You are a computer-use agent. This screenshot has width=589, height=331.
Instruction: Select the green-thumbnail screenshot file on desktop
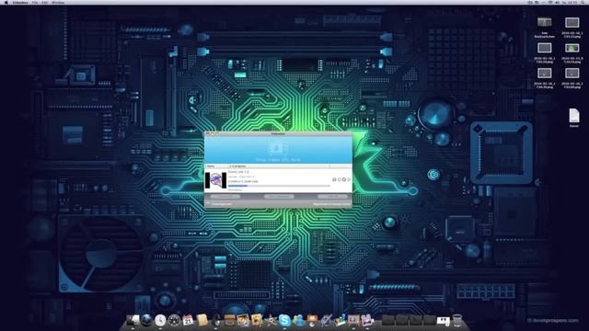pos(572,48)
